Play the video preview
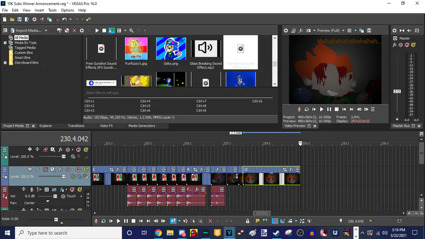This screenshot has height=239, width=425. [322, 109]
